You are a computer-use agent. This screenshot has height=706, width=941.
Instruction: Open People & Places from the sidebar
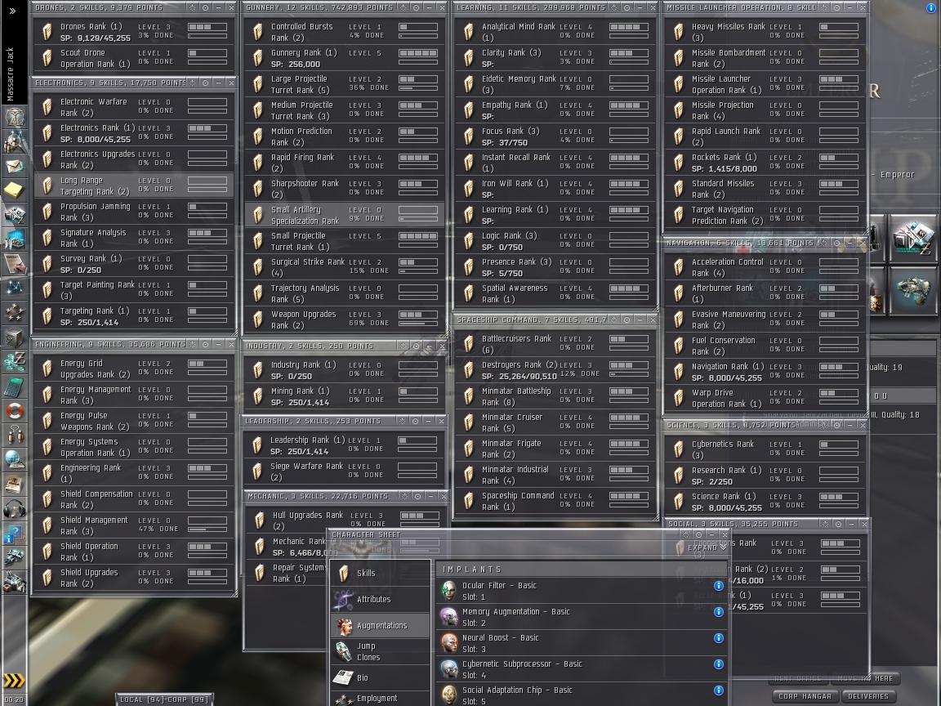(x=14, y=141)
